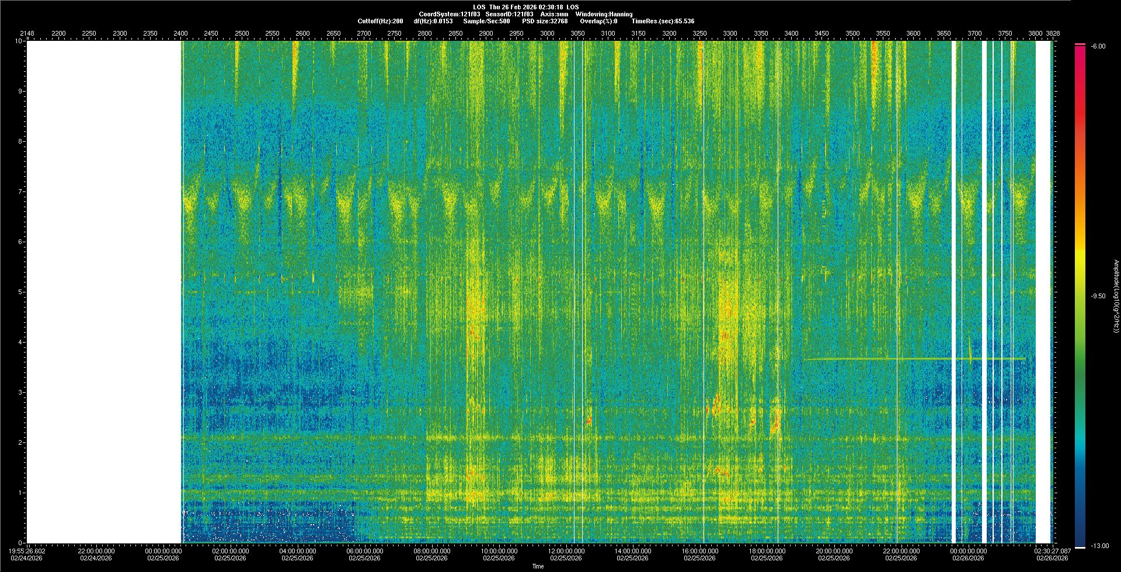This screenshot has height=572, width=1121.
Task: Click the -13.00 colorbar minimum label
Action: [1099, 546]
